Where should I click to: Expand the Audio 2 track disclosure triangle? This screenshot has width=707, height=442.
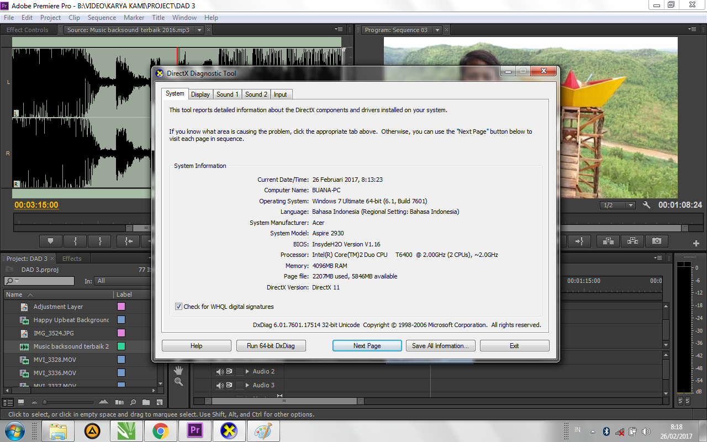247,371
